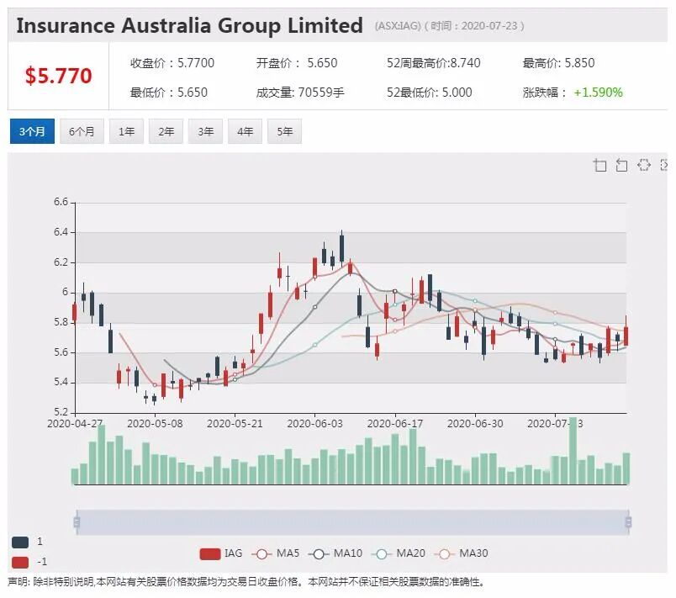Select the 6个月 time range tab
Viewport: 676px width, 598px height.
82,131
